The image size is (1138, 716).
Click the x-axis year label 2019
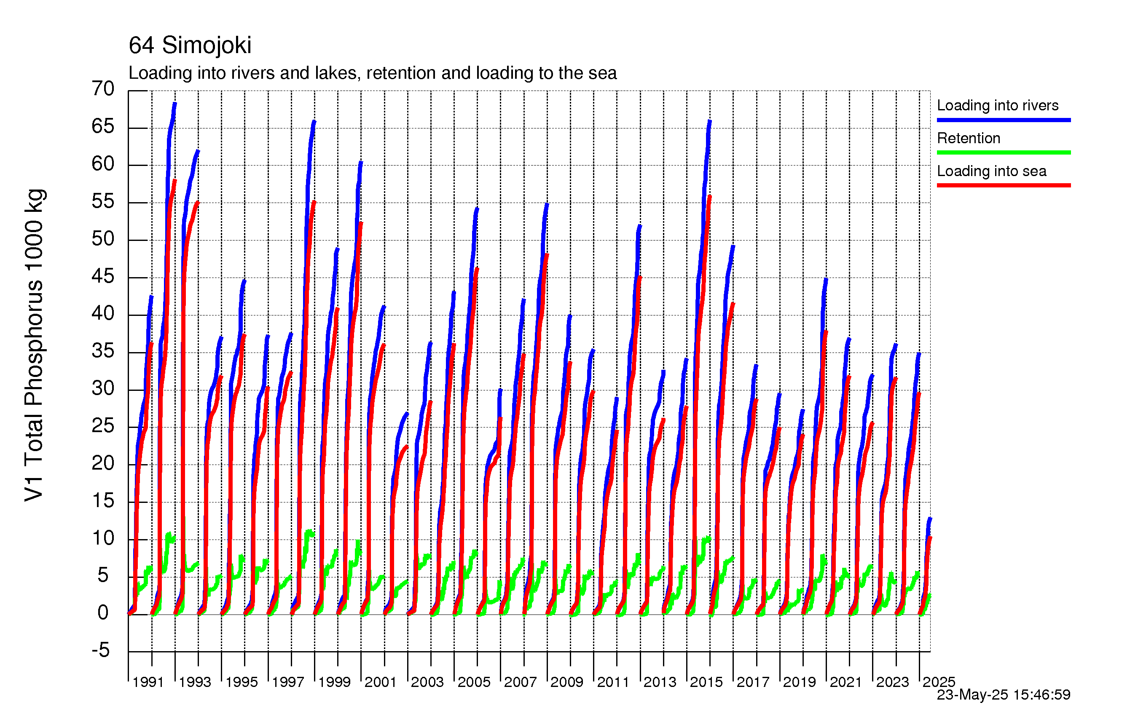click(x=799, y=682)
